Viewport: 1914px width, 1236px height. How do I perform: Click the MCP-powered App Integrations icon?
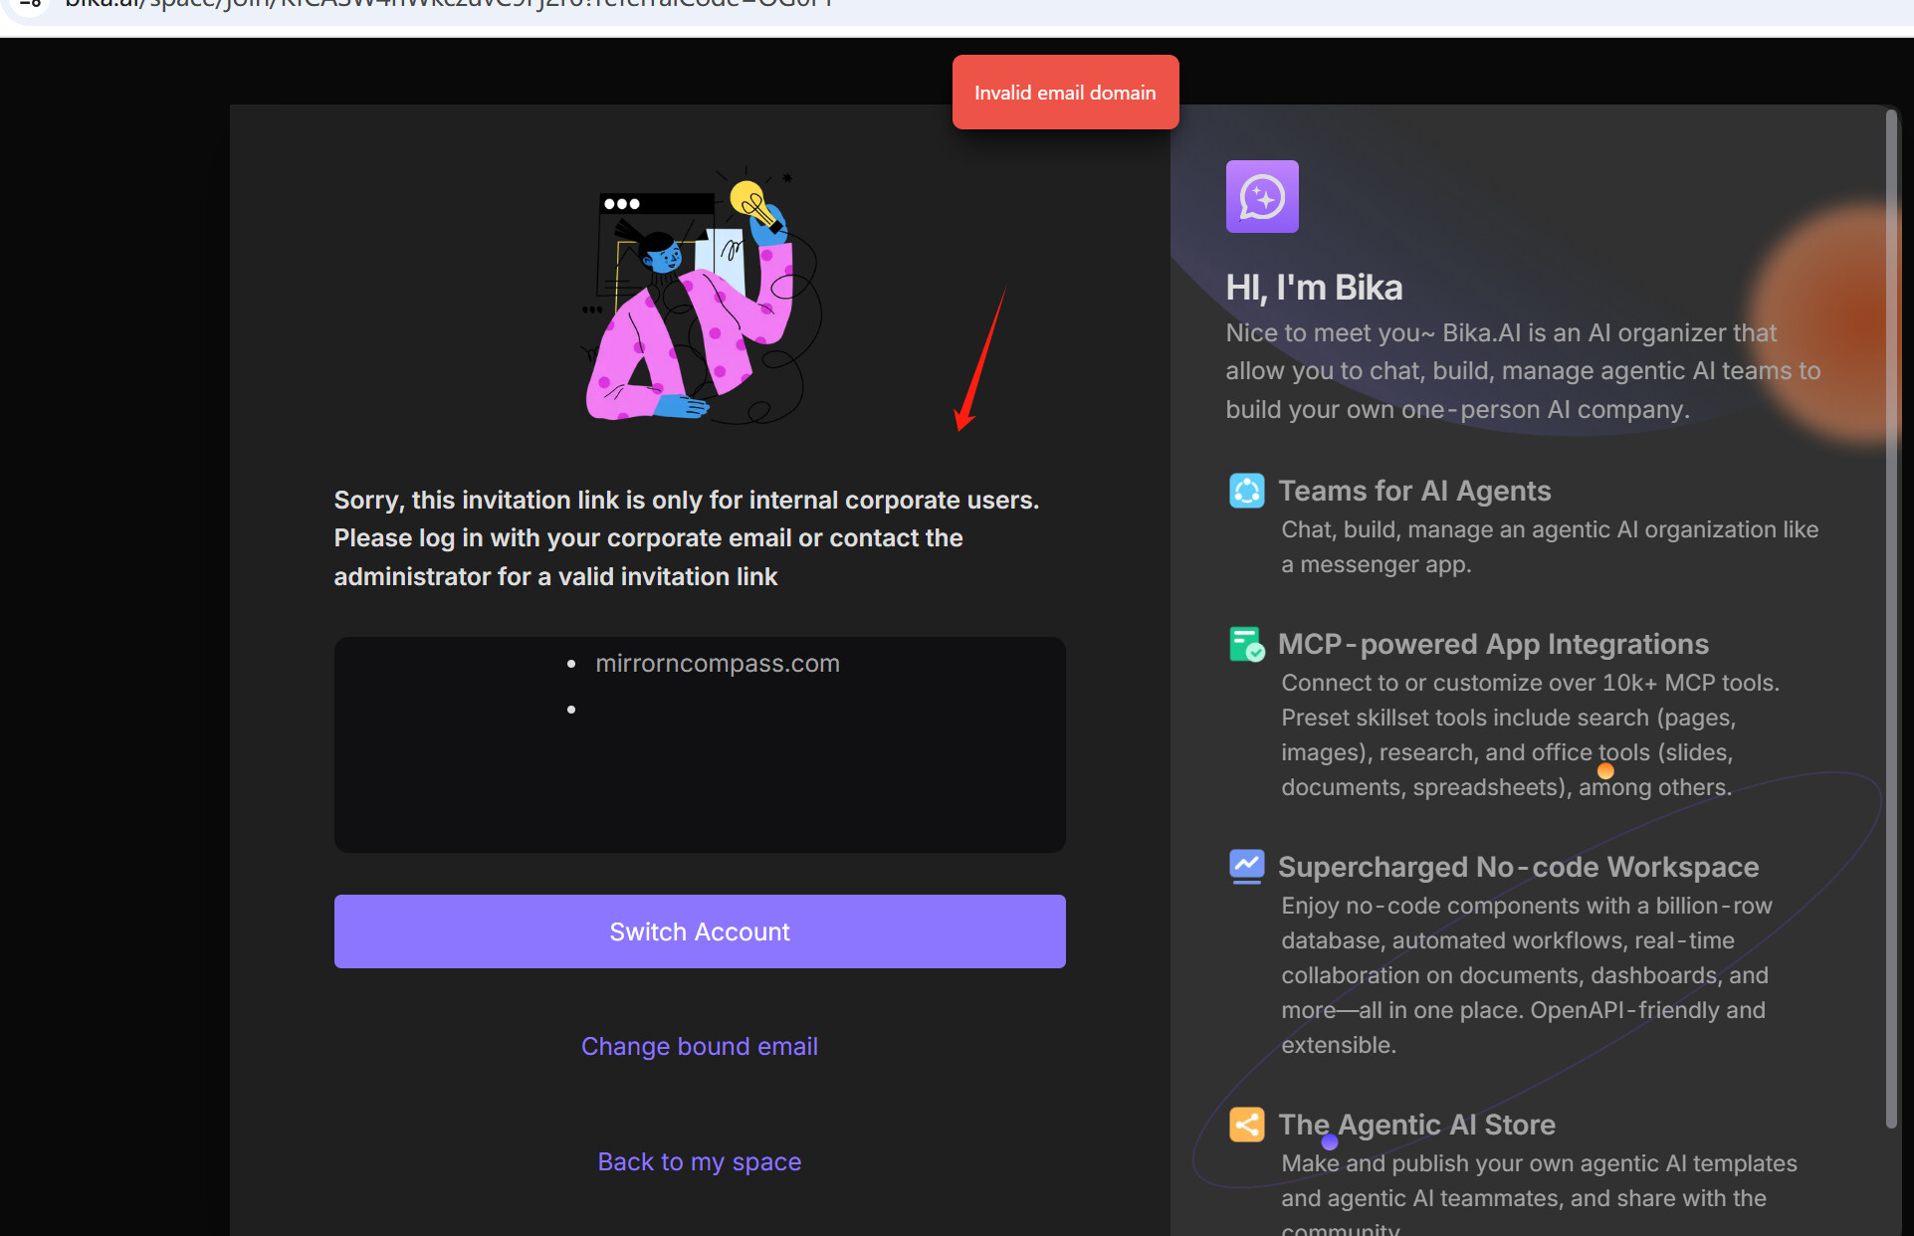(x=1246, y=644)
